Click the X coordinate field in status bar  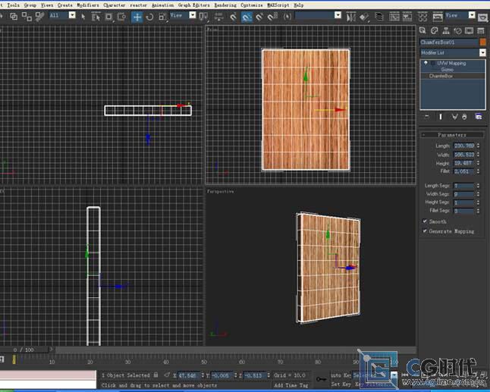pos(189,375)
